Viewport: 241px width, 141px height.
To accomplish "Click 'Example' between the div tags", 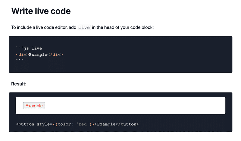I will click(x=38, y=55).
